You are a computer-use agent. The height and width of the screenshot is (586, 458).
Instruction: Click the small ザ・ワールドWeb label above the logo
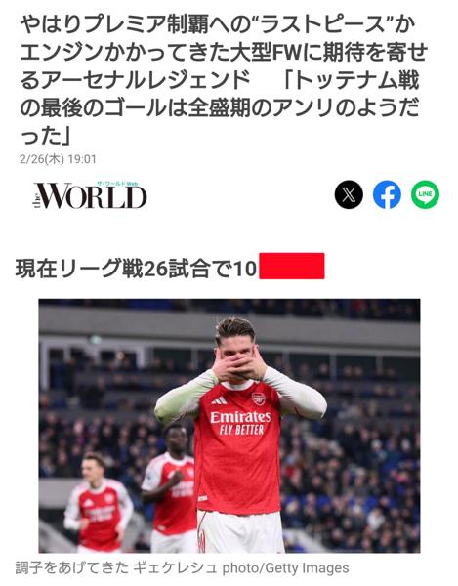pyautogui.click(x=117, y=184)
